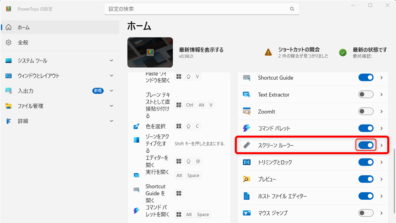This screenshot has height=223, width=396.
Task: Enable the Text Extractor toggle
Action: (366, 94)
